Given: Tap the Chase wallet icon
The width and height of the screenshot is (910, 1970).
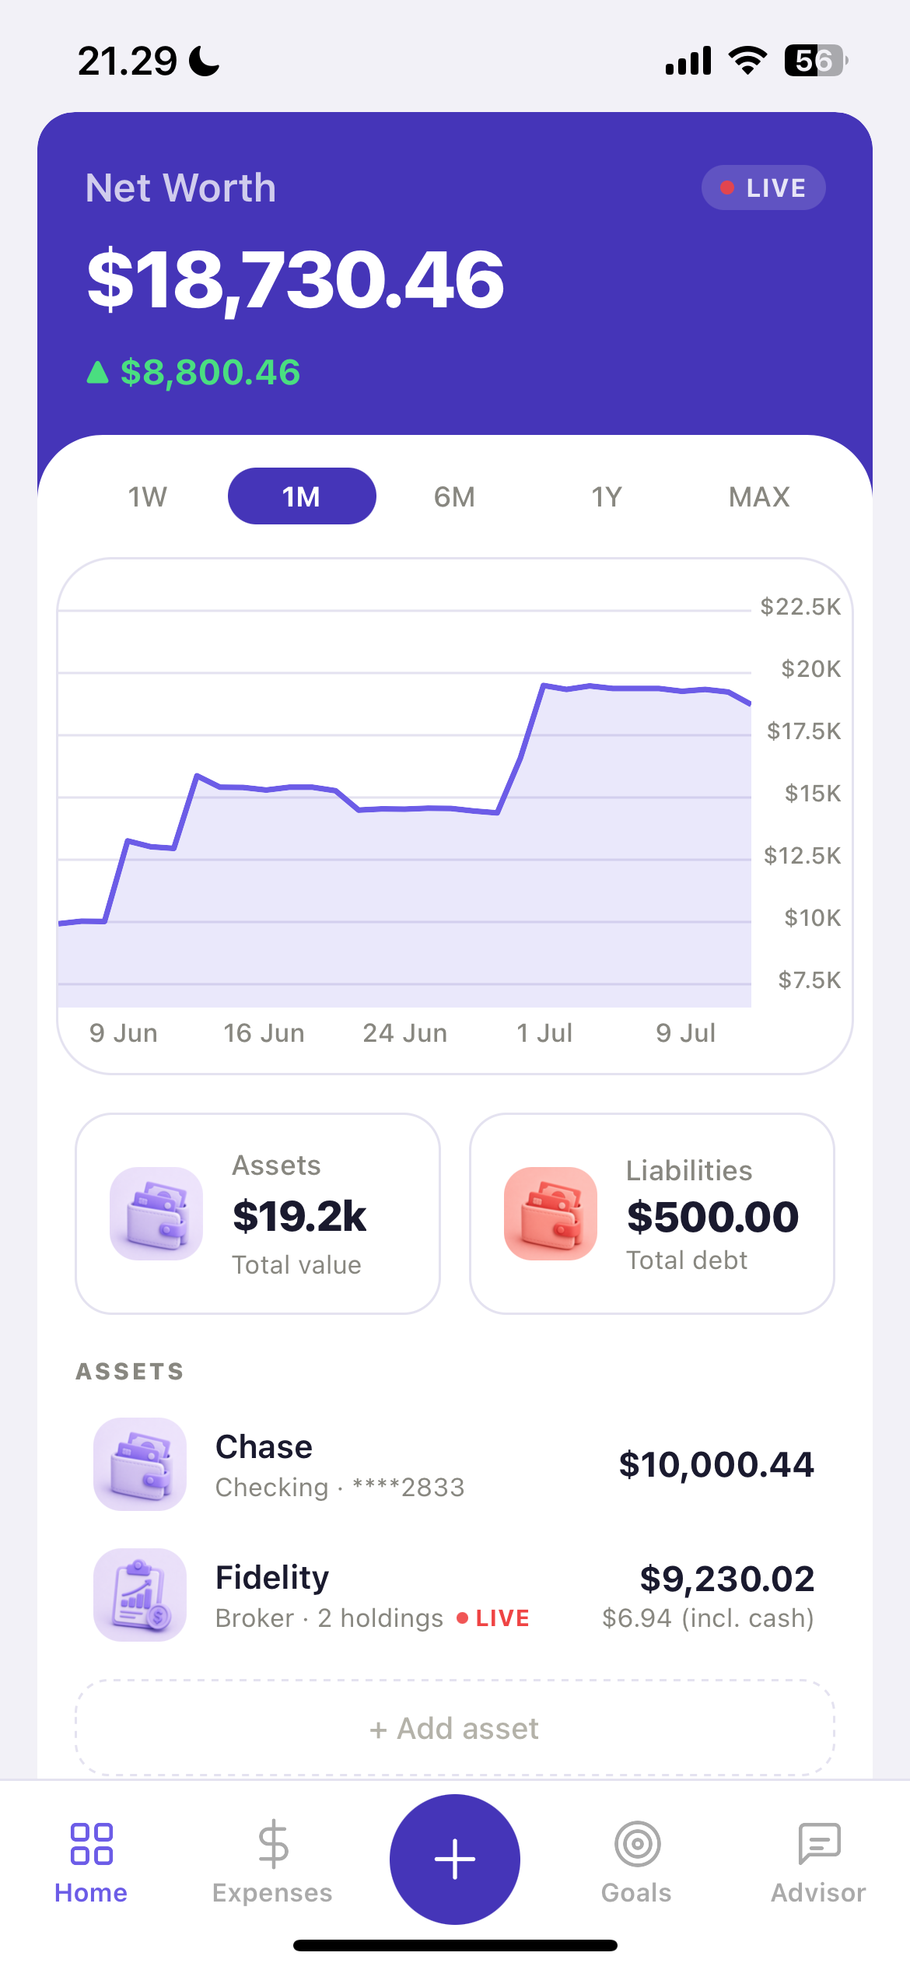Looking at the screenshot, I should tap(140, 1463).
